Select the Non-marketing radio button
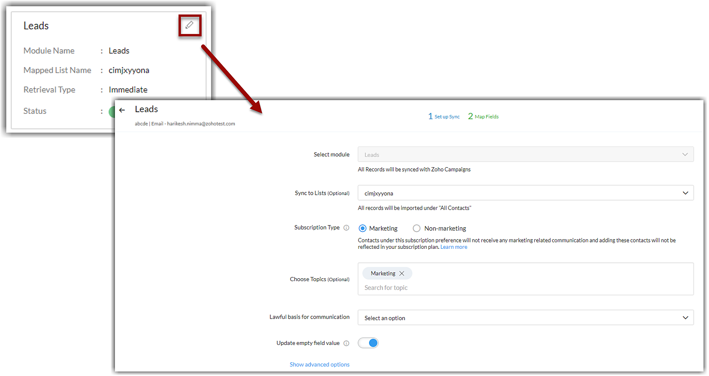The width and height of the screenshot is (709, 376). coord(416,229)
